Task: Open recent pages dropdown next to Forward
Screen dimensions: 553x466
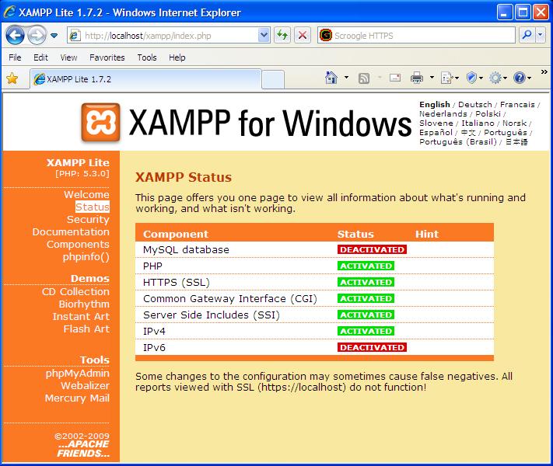Action: 54,36
